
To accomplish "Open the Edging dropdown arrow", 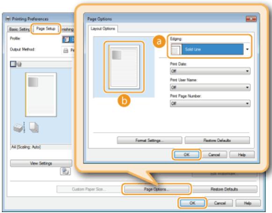I will (247, 50).
